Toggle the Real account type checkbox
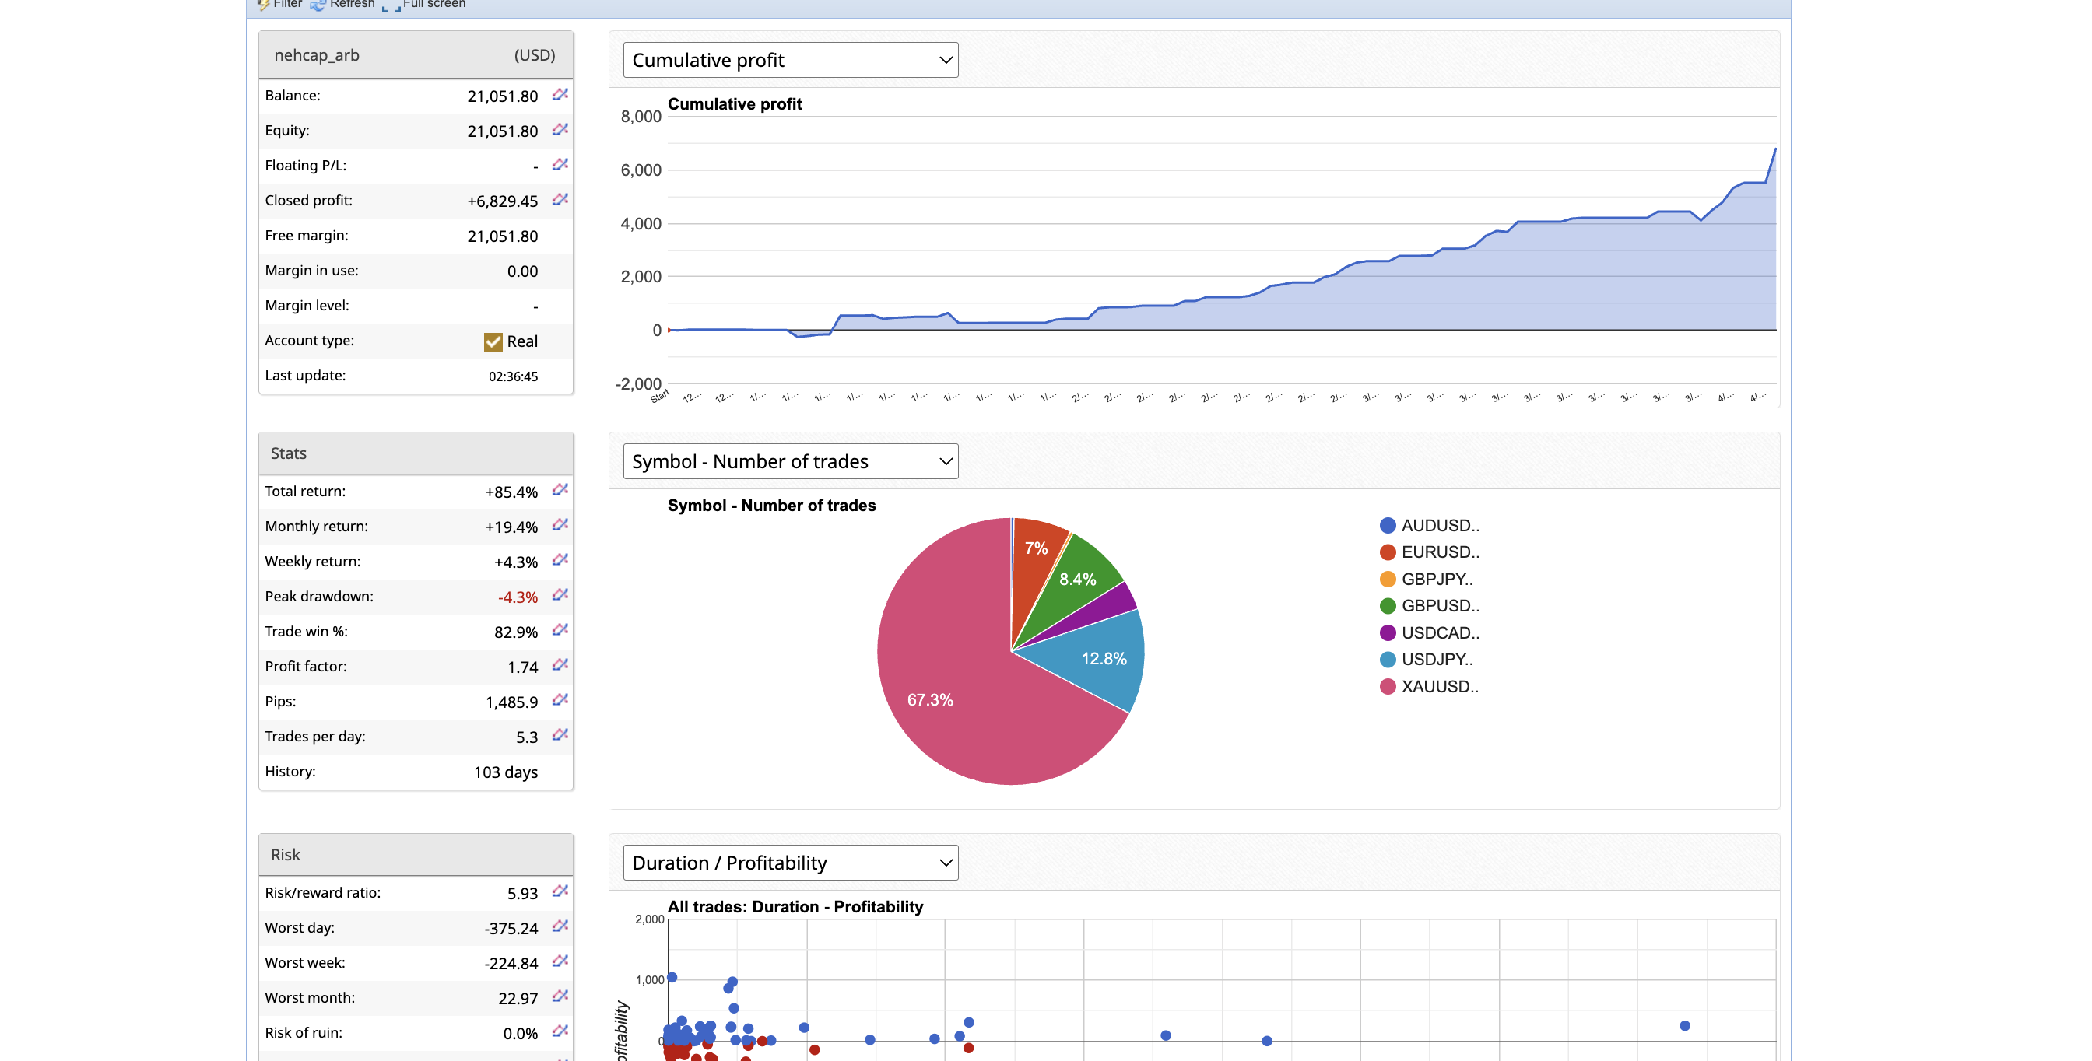The image size is (2092, 1061). tap(493, 341)
